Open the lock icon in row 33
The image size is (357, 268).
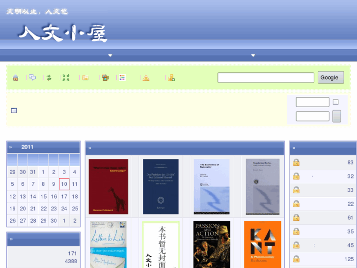(296, 190)
